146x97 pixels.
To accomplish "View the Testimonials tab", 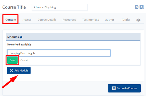I will pos(91,20).
